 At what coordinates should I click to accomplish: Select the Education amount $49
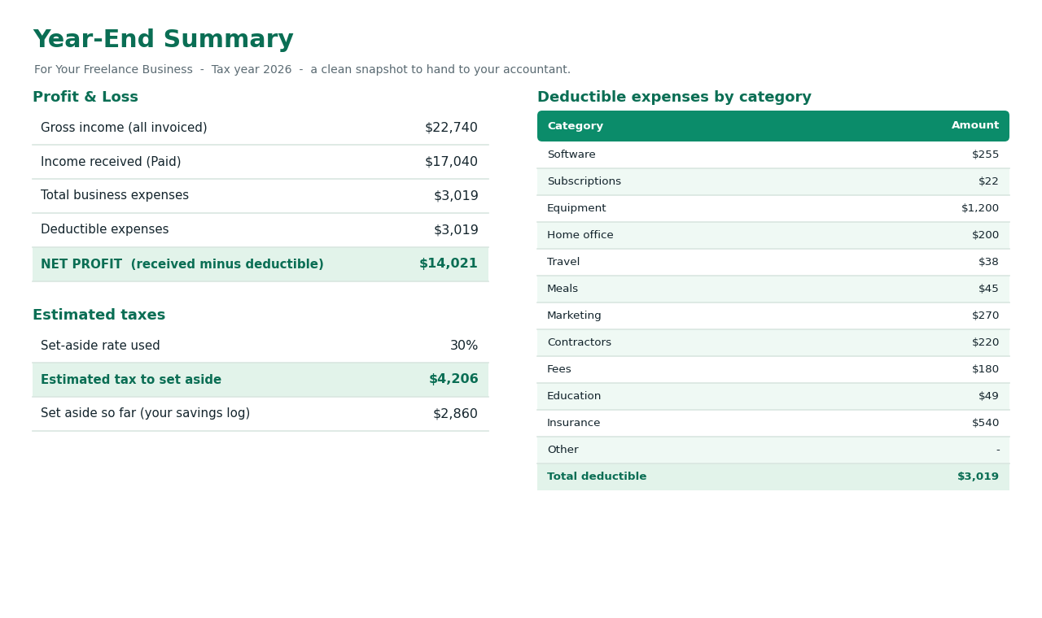(x=988, y=396)
